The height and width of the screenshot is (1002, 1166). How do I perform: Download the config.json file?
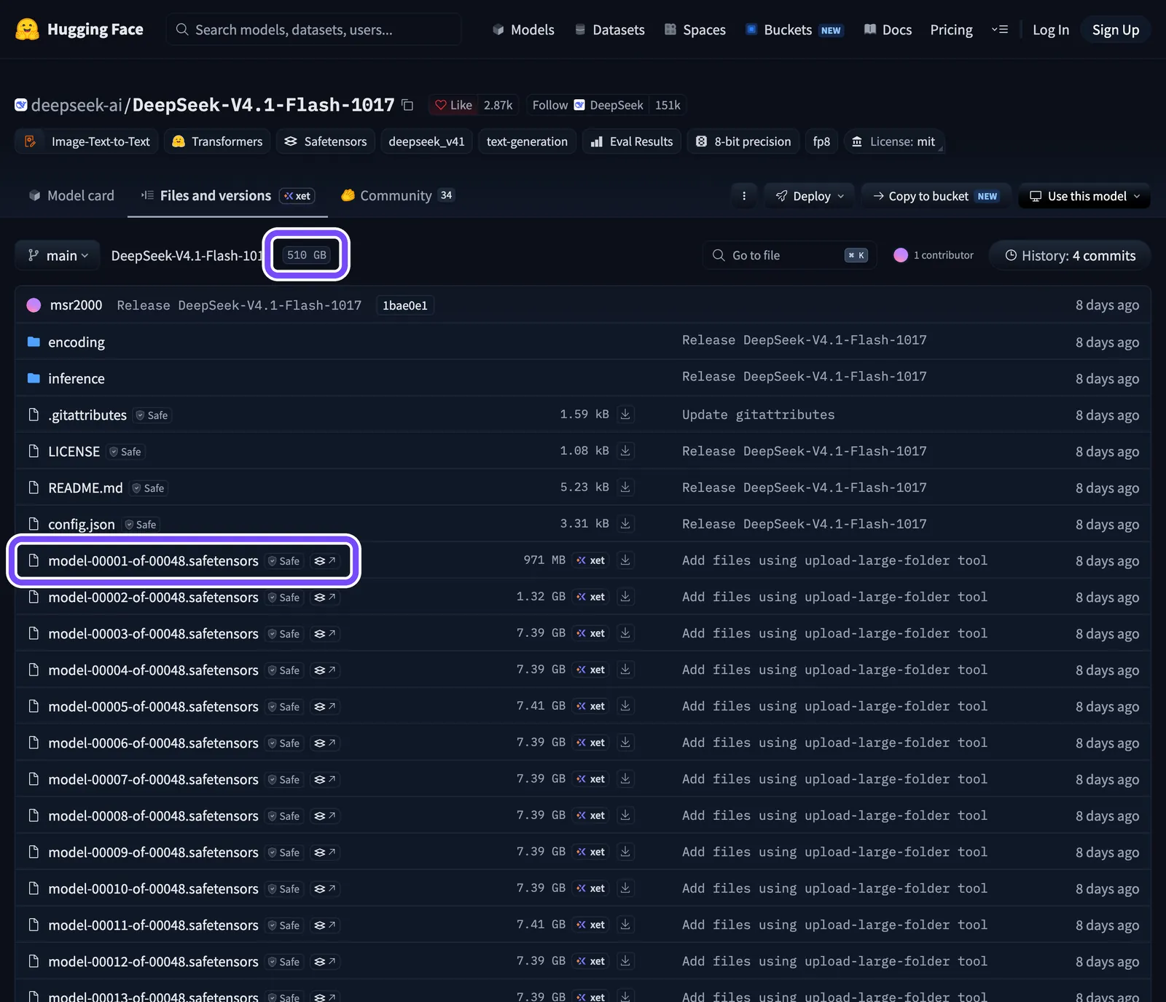pyautogui.click(x=625, y=523)
